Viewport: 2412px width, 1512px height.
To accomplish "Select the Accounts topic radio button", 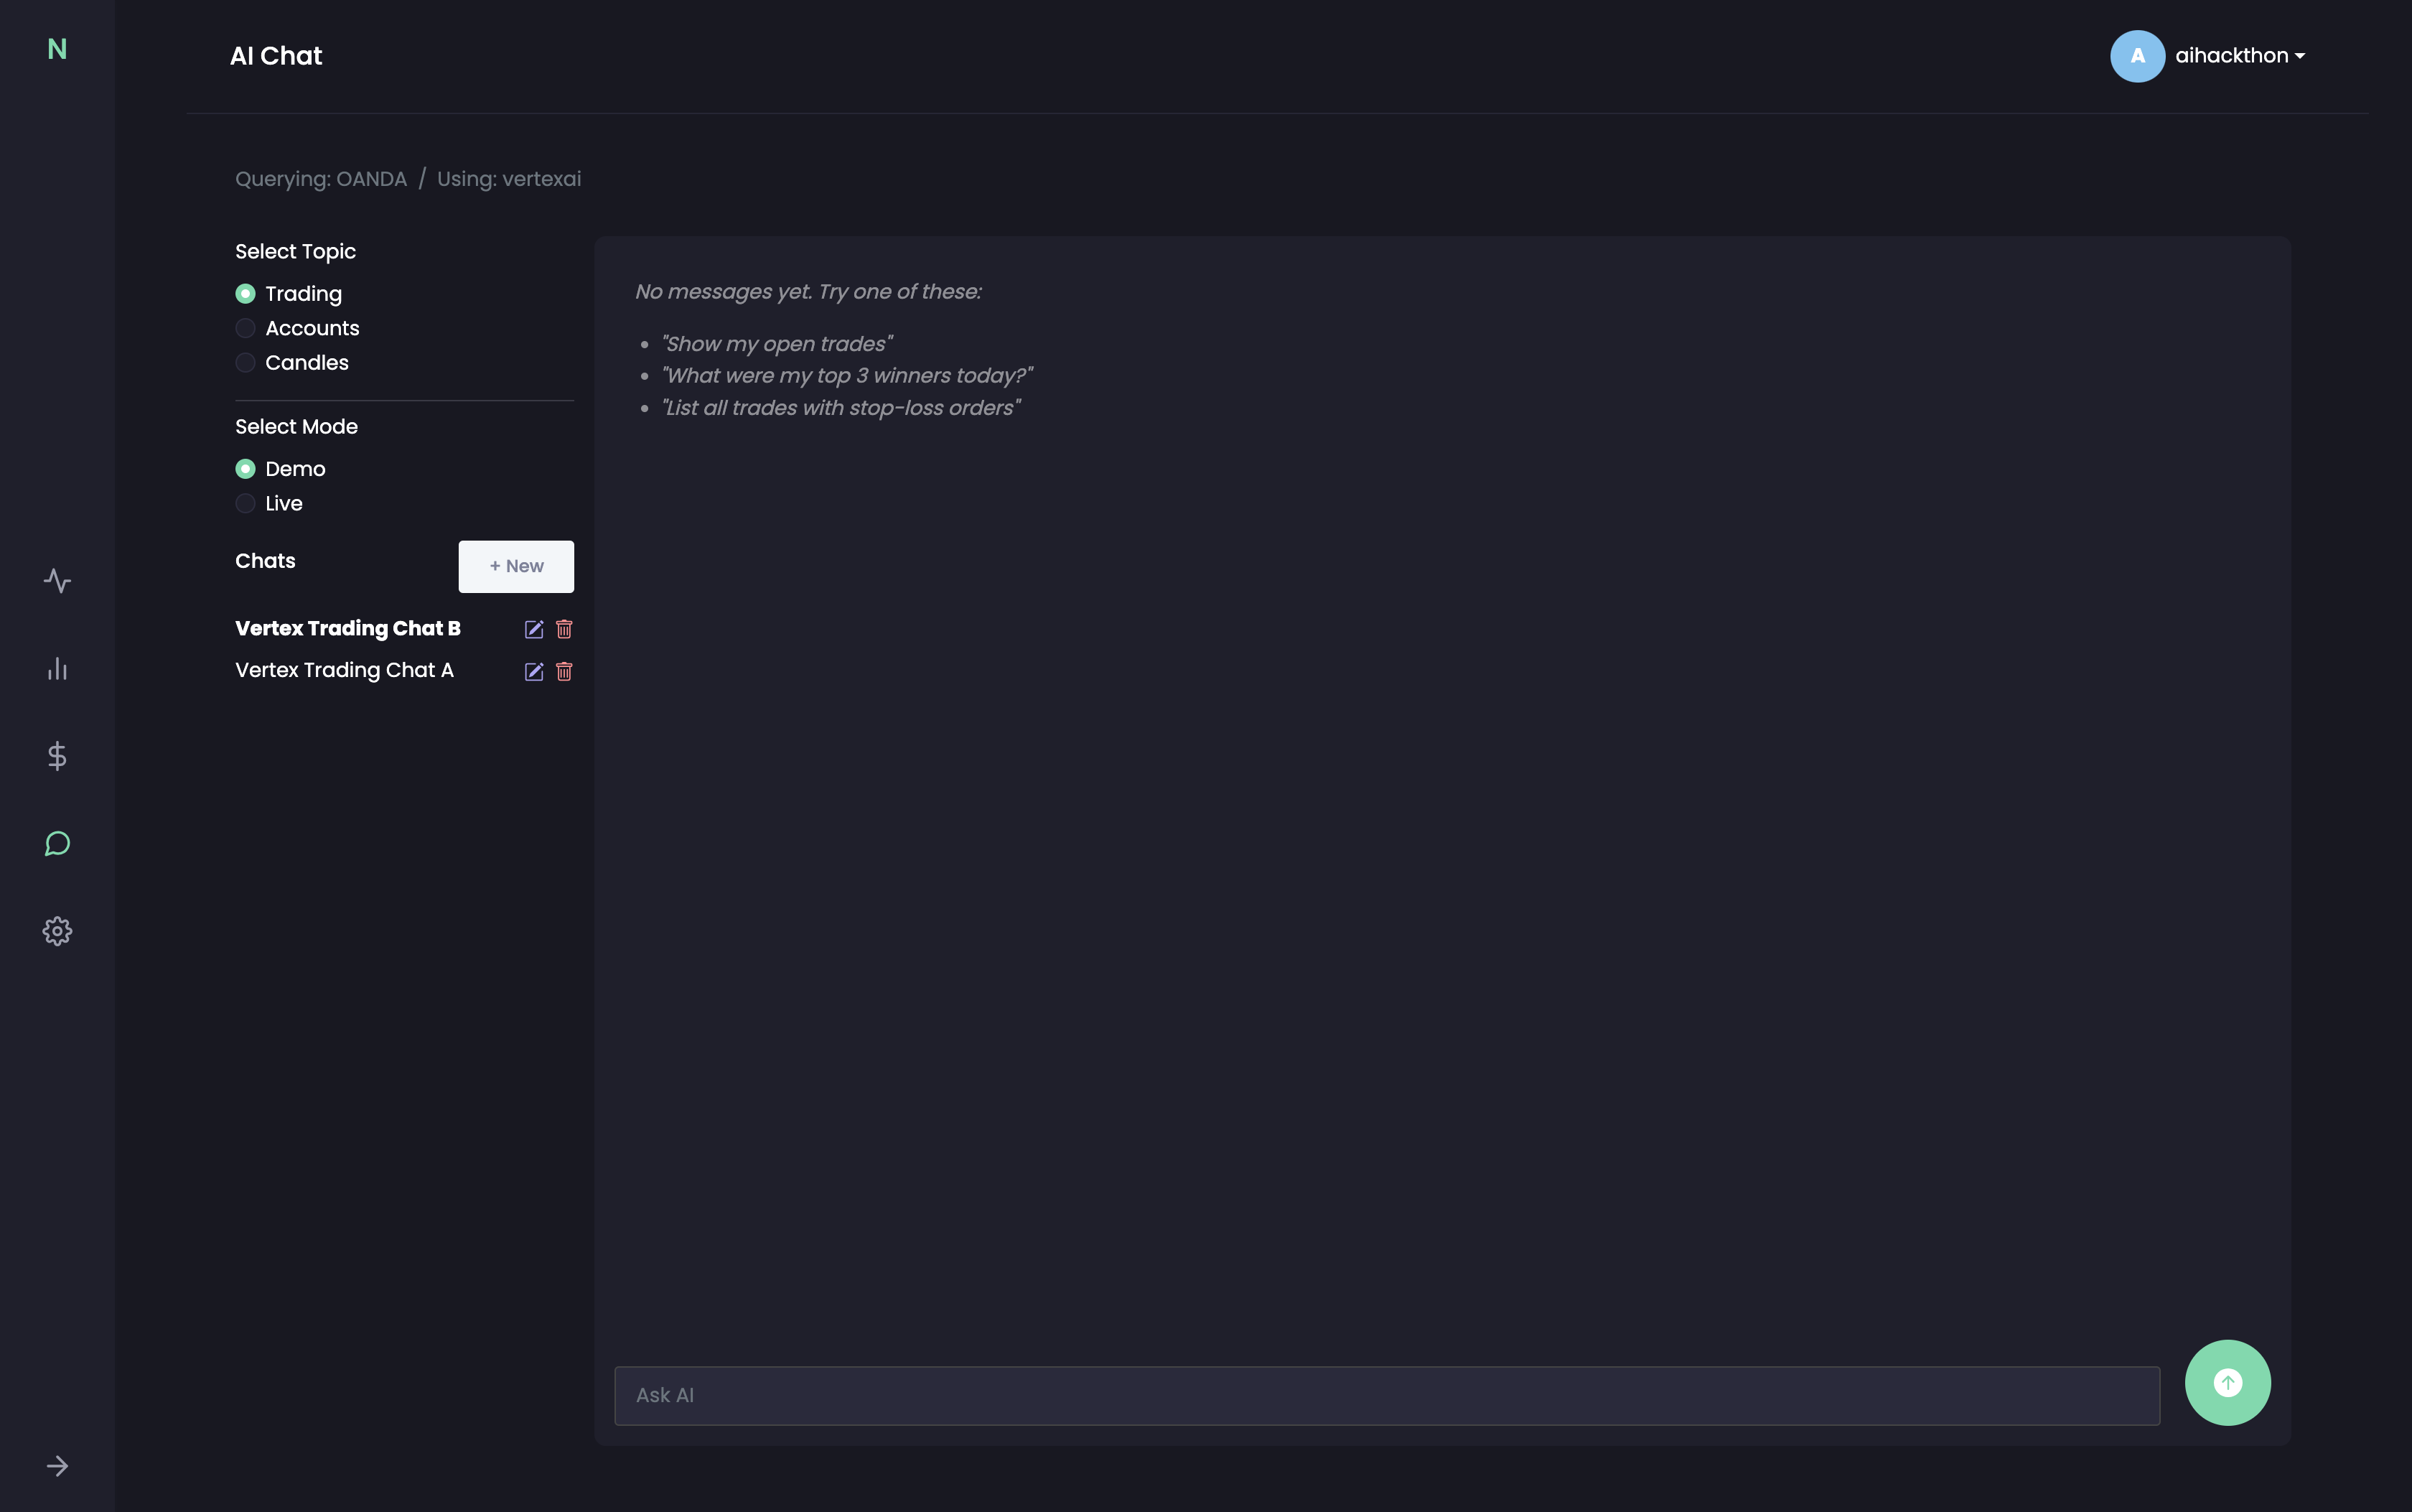I will (245, 328).
